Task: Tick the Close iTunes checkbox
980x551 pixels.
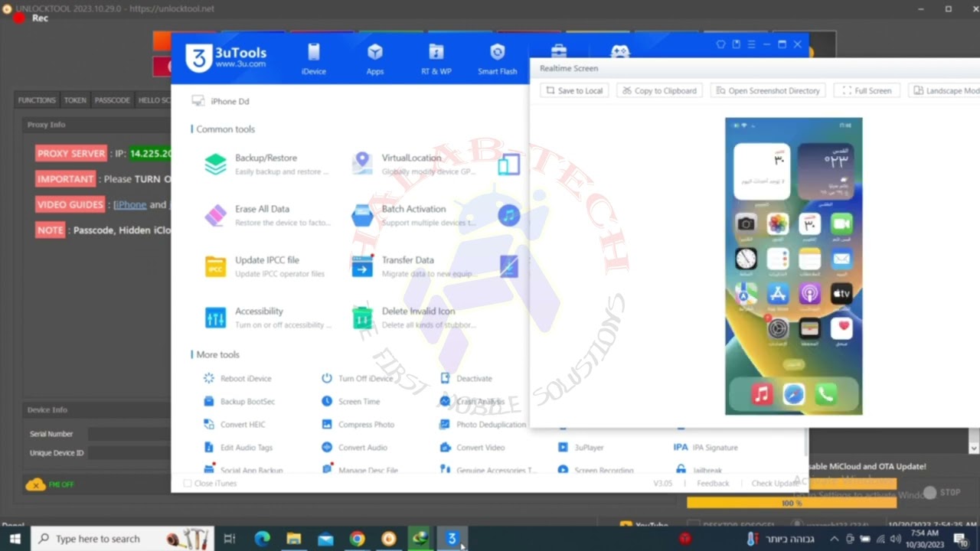Action: pos(187,484)
